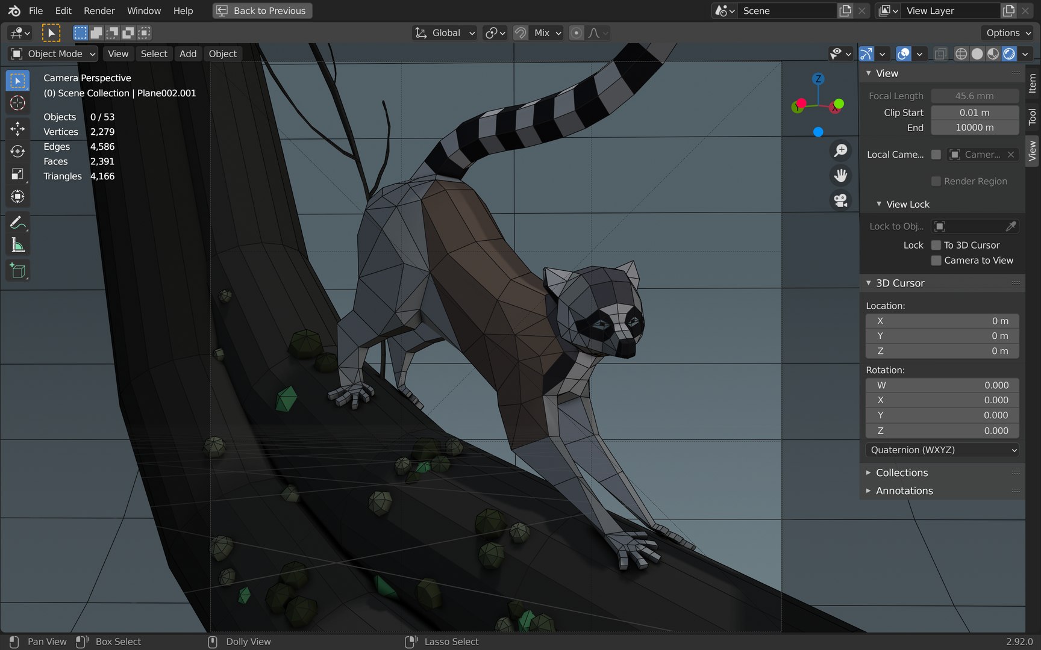Viewport: 1041px width, 650px height.
Task: Click the blue Z axis gizmo circle
Action: (x=817, y=79)
